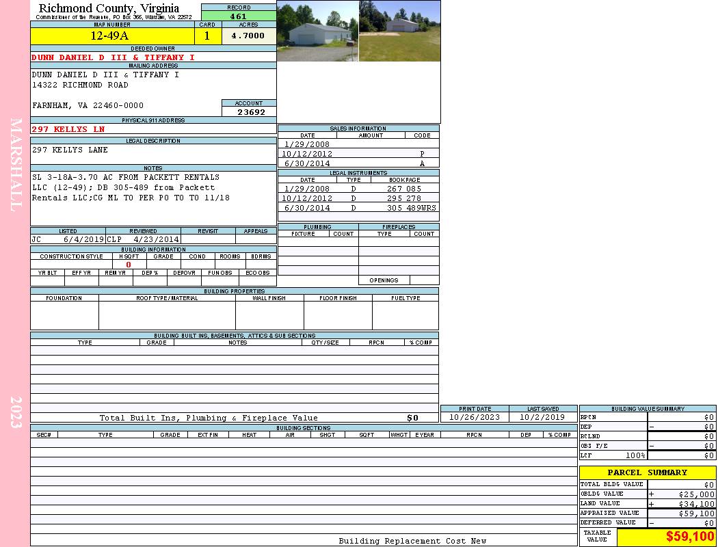Click the red deeded owner name
This screenshot has width=718, height=547.
pos(114,57)
